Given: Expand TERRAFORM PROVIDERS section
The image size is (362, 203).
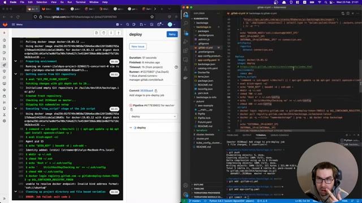Looking at the screenshot, I should pos(206,193).
